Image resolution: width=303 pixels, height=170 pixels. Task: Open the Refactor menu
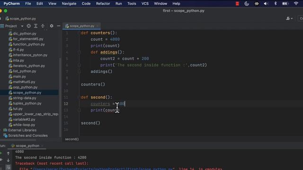pyautogui.click(x=103, y=3)
